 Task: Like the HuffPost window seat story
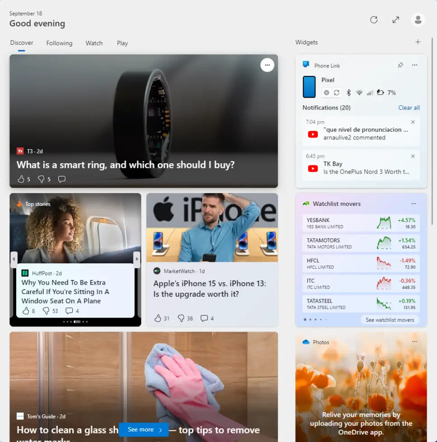pyautogui.click(x=26, y=311)
